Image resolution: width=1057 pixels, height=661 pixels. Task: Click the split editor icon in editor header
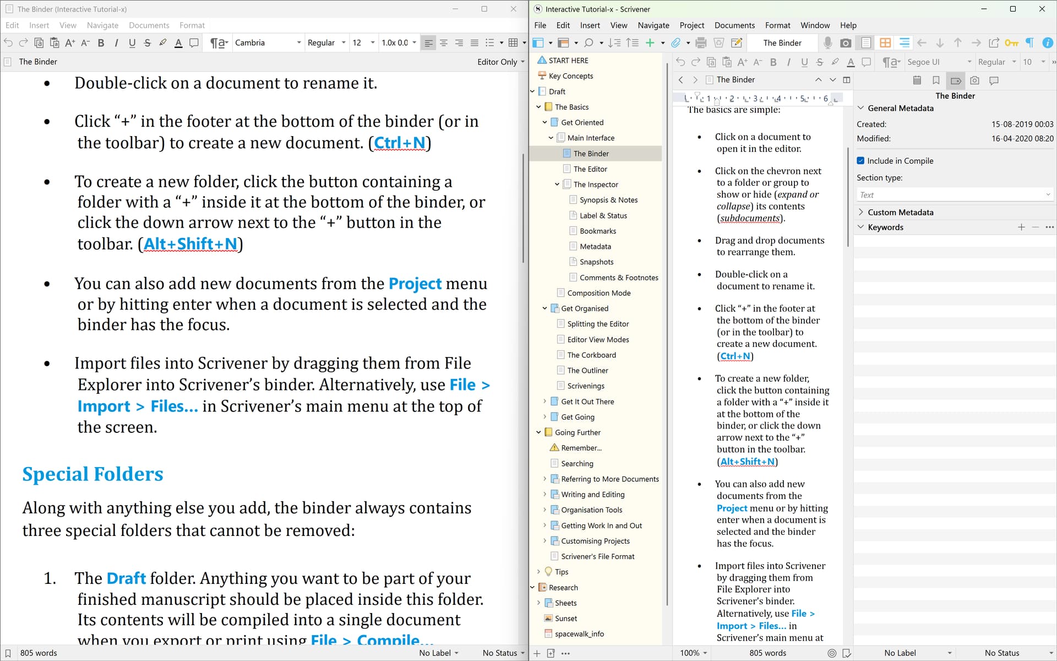click(x=847, y=80)
